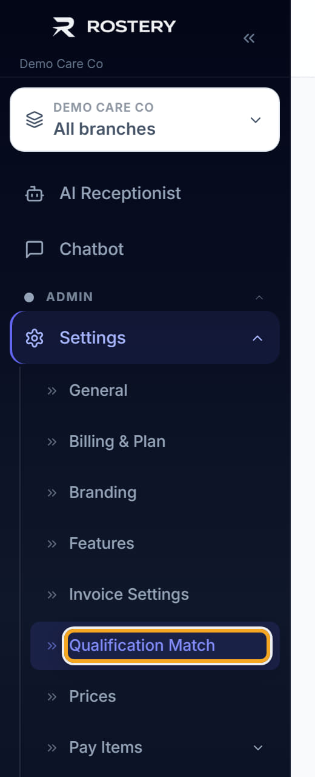Viewport: 315px width, 777px height.
Task: Click double-arrow icon beside Prices
Action: (x=52, y=696)
